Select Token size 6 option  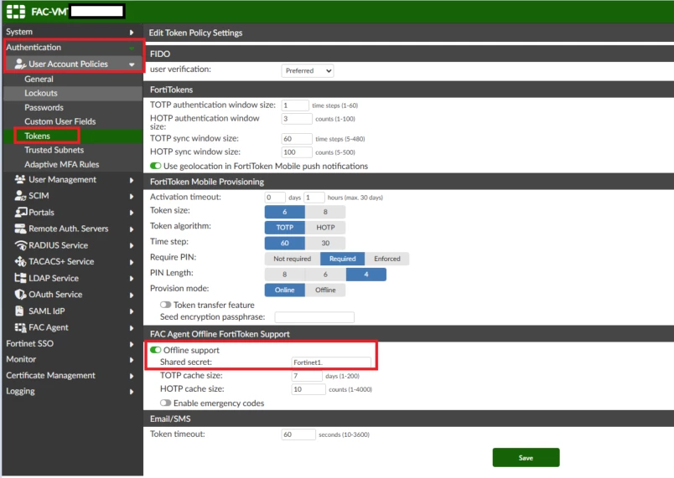pyautogui.click(x=284, y=212)
